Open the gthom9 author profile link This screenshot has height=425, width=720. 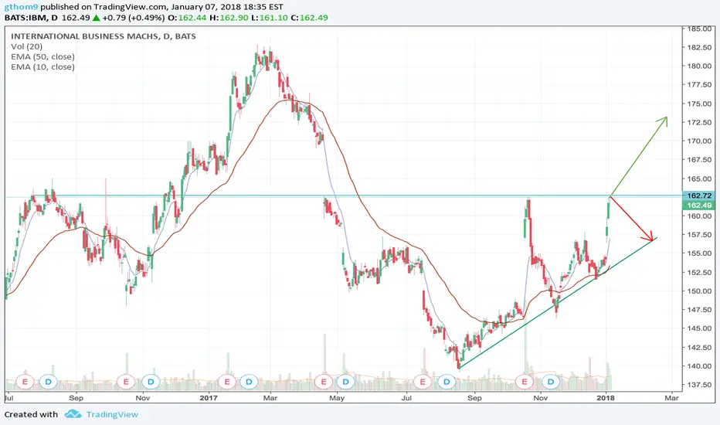21,7
